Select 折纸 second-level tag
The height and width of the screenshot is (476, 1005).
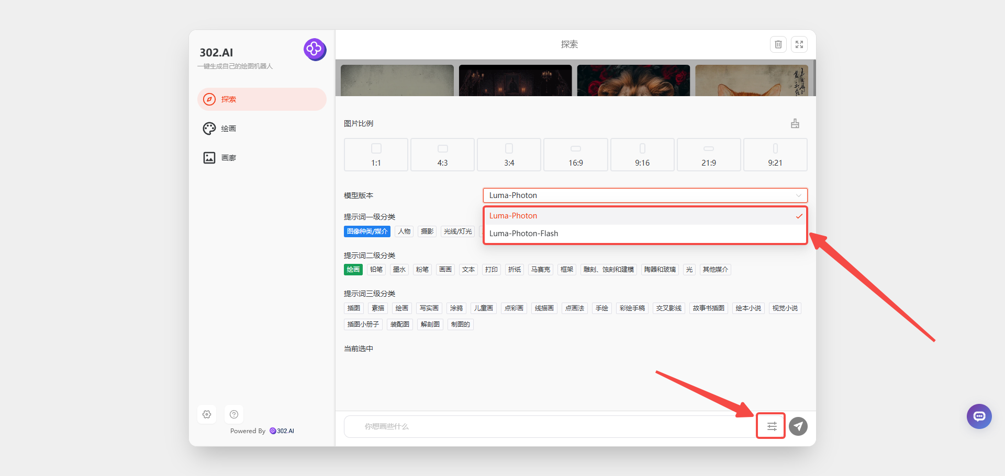coord(515,270)
